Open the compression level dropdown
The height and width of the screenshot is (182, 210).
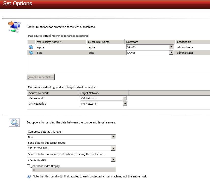(x=113, y=137)
